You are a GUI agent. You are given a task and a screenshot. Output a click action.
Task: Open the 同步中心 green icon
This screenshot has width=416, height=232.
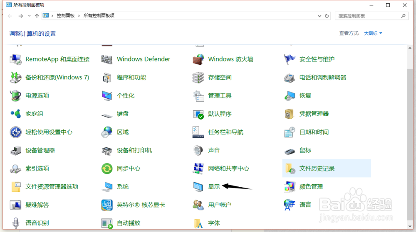coord(106,169)
